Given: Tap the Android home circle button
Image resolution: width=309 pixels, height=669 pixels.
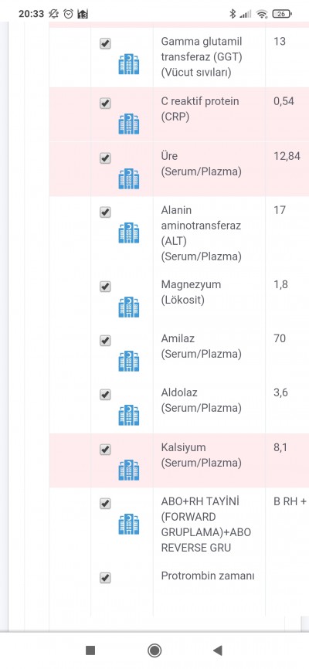Looking at the screenshot, I should pyautogui.click(x=154, y=650).
